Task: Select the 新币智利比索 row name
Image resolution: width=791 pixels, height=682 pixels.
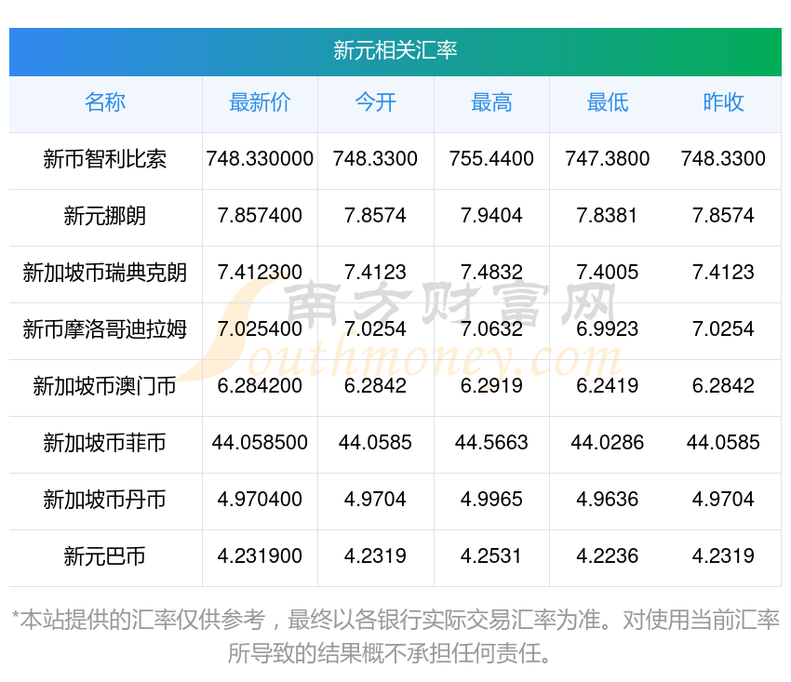Action: coord(105,159)
